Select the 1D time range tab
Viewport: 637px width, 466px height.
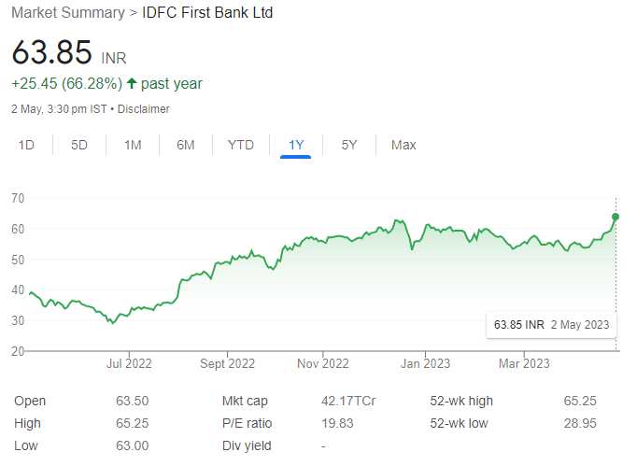tap(26, 145)
